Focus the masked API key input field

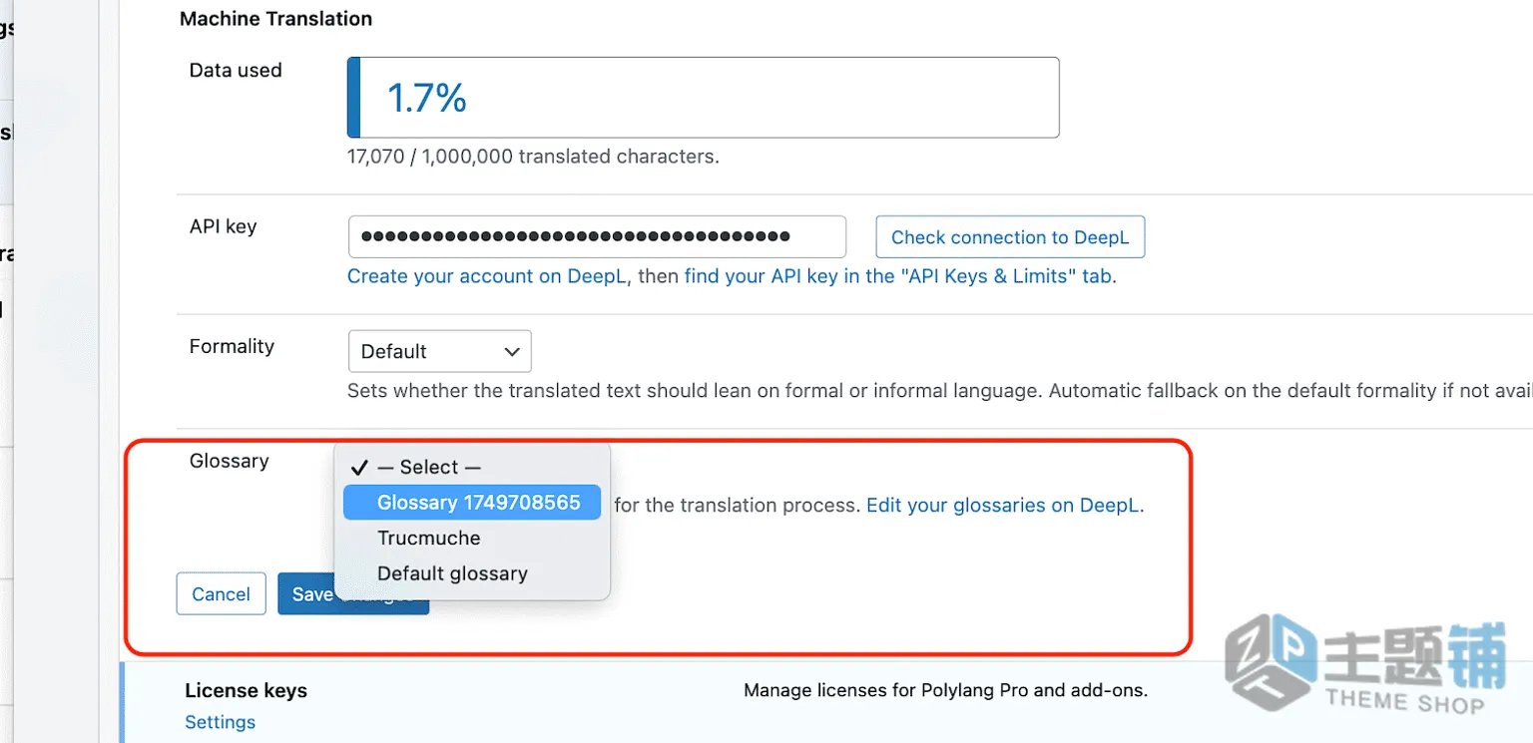pyautogui.click(x=597, y=237)
